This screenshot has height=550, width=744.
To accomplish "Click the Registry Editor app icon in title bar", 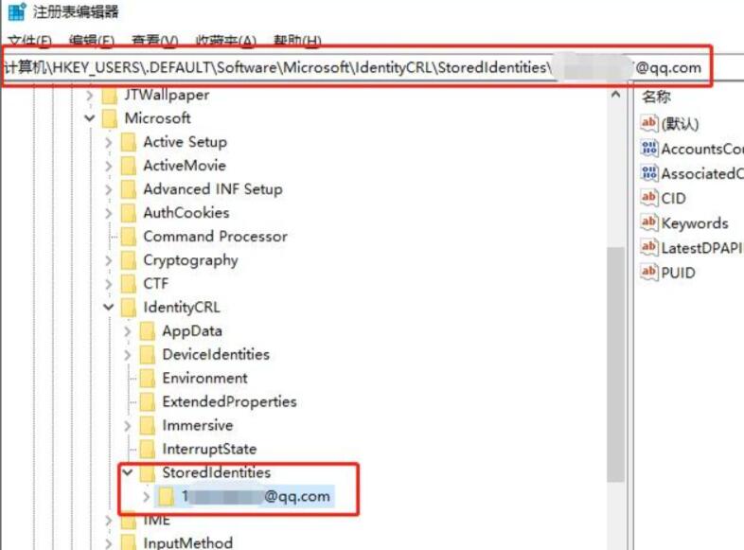I will 16,12.
